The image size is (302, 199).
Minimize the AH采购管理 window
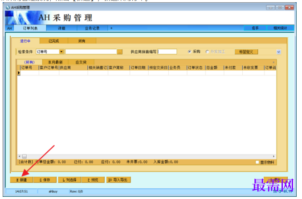point(271,8)
